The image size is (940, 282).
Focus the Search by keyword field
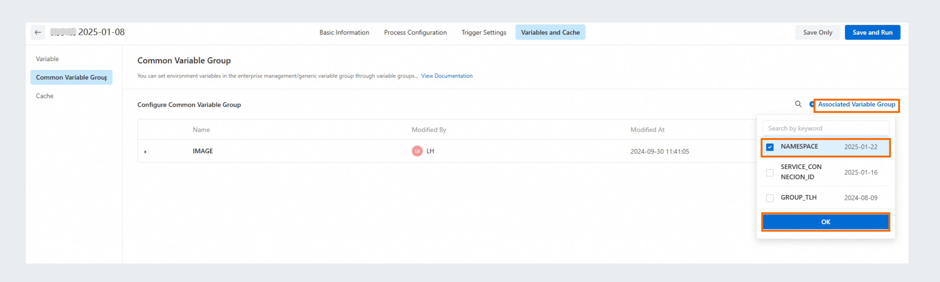coord(825,128)
